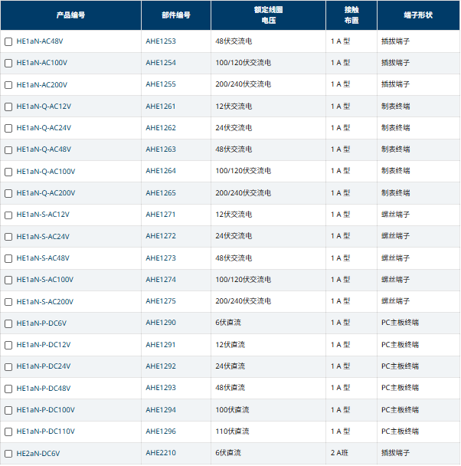Open part number link AHE1253

[161, 41]
